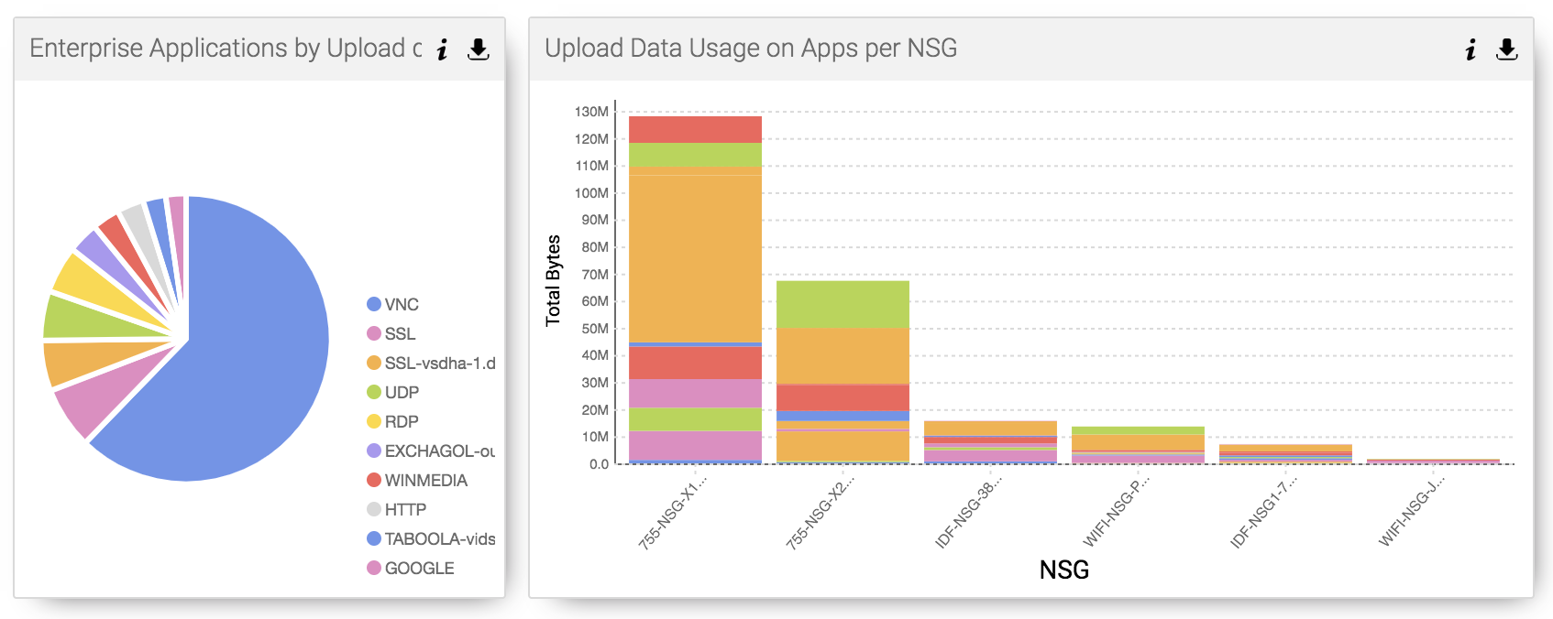Click the HTTP legend color dot
The image size is (1553, 619).
[372, 509]
